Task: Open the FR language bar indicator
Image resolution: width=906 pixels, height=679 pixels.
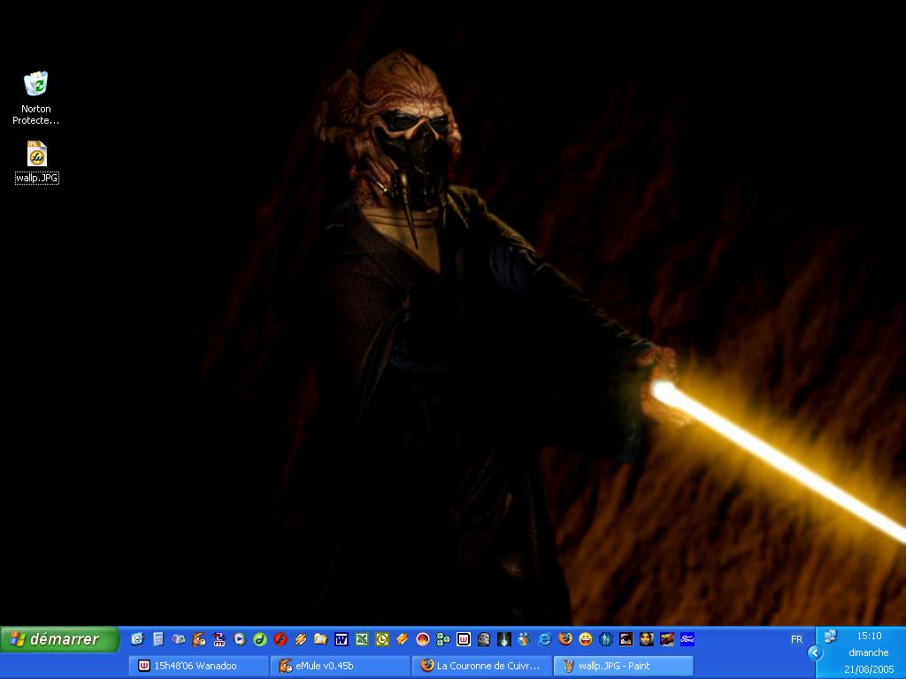Action: [x=797, y=639]
